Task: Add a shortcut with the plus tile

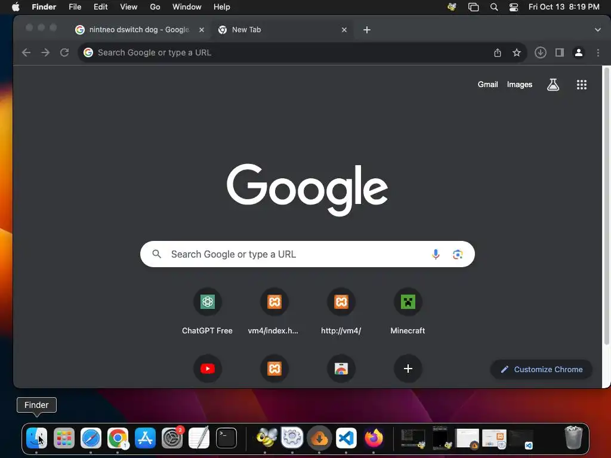Action: click(x=408, y=369)
